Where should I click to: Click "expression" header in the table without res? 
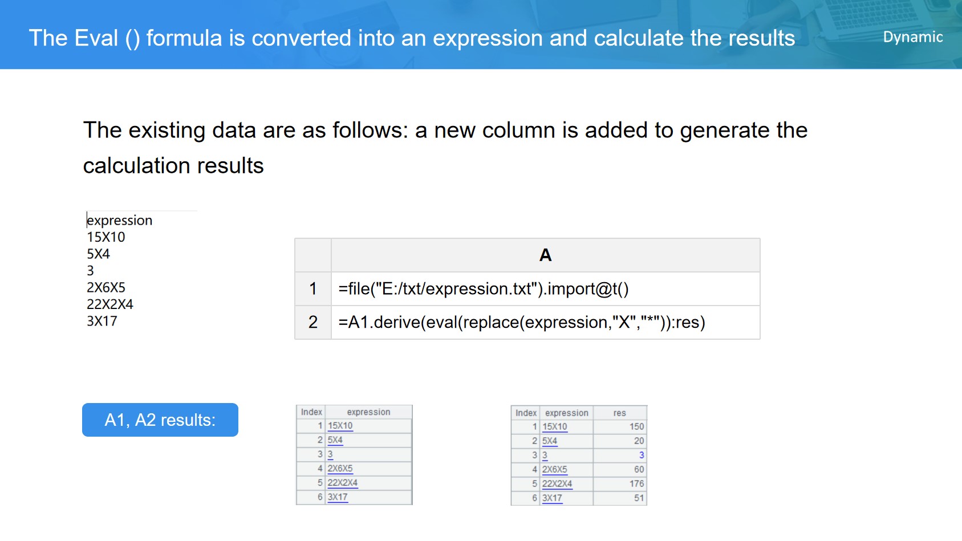pos(368,412)
